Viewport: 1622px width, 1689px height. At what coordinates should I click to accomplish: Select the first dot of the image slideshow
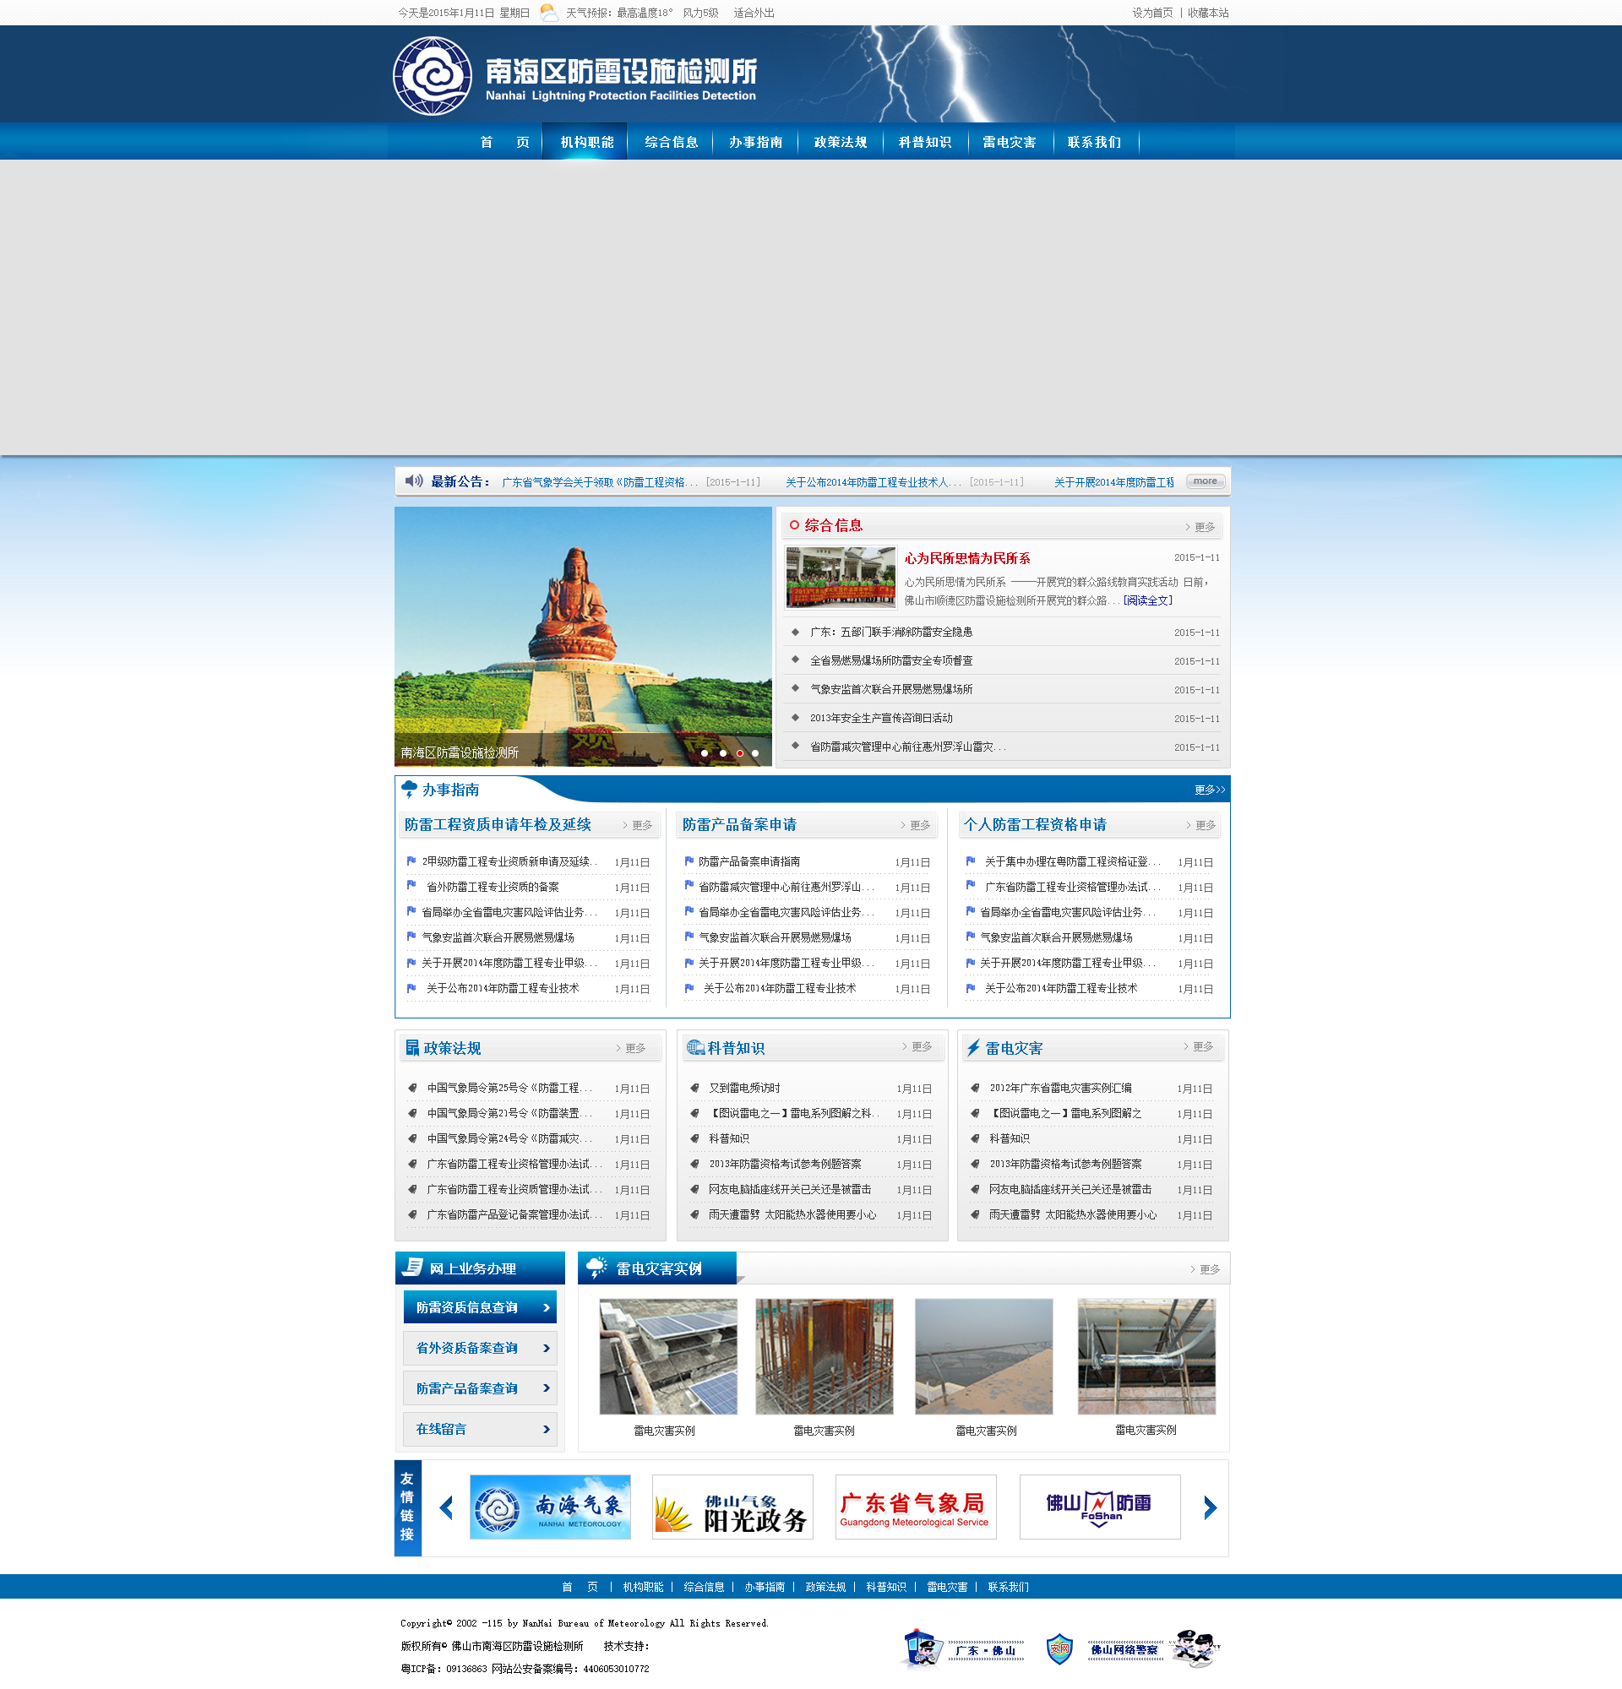[705, 753]
